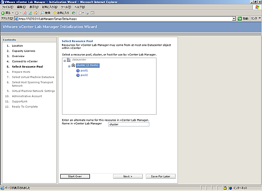Go to step 1 Location

coord(17,46)
